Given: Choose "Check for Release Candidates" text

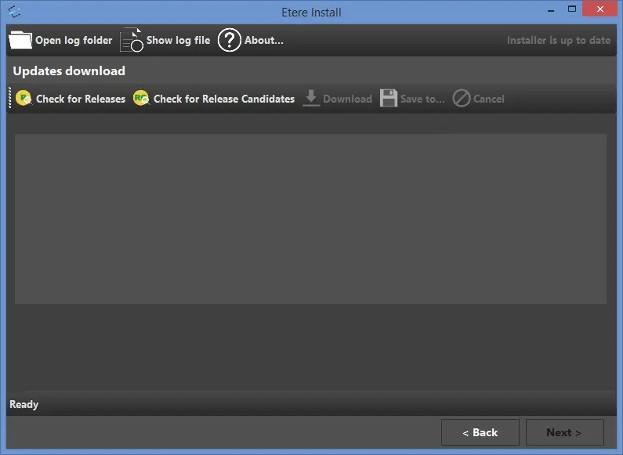Looking at the screenshot, I should (224, 99).
